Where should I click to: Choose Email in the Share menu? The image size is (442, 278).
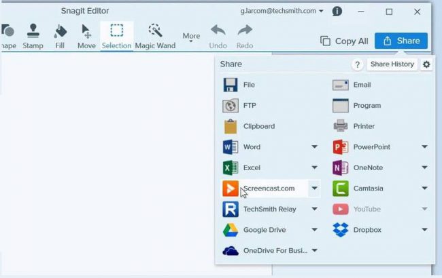(362, 85)
